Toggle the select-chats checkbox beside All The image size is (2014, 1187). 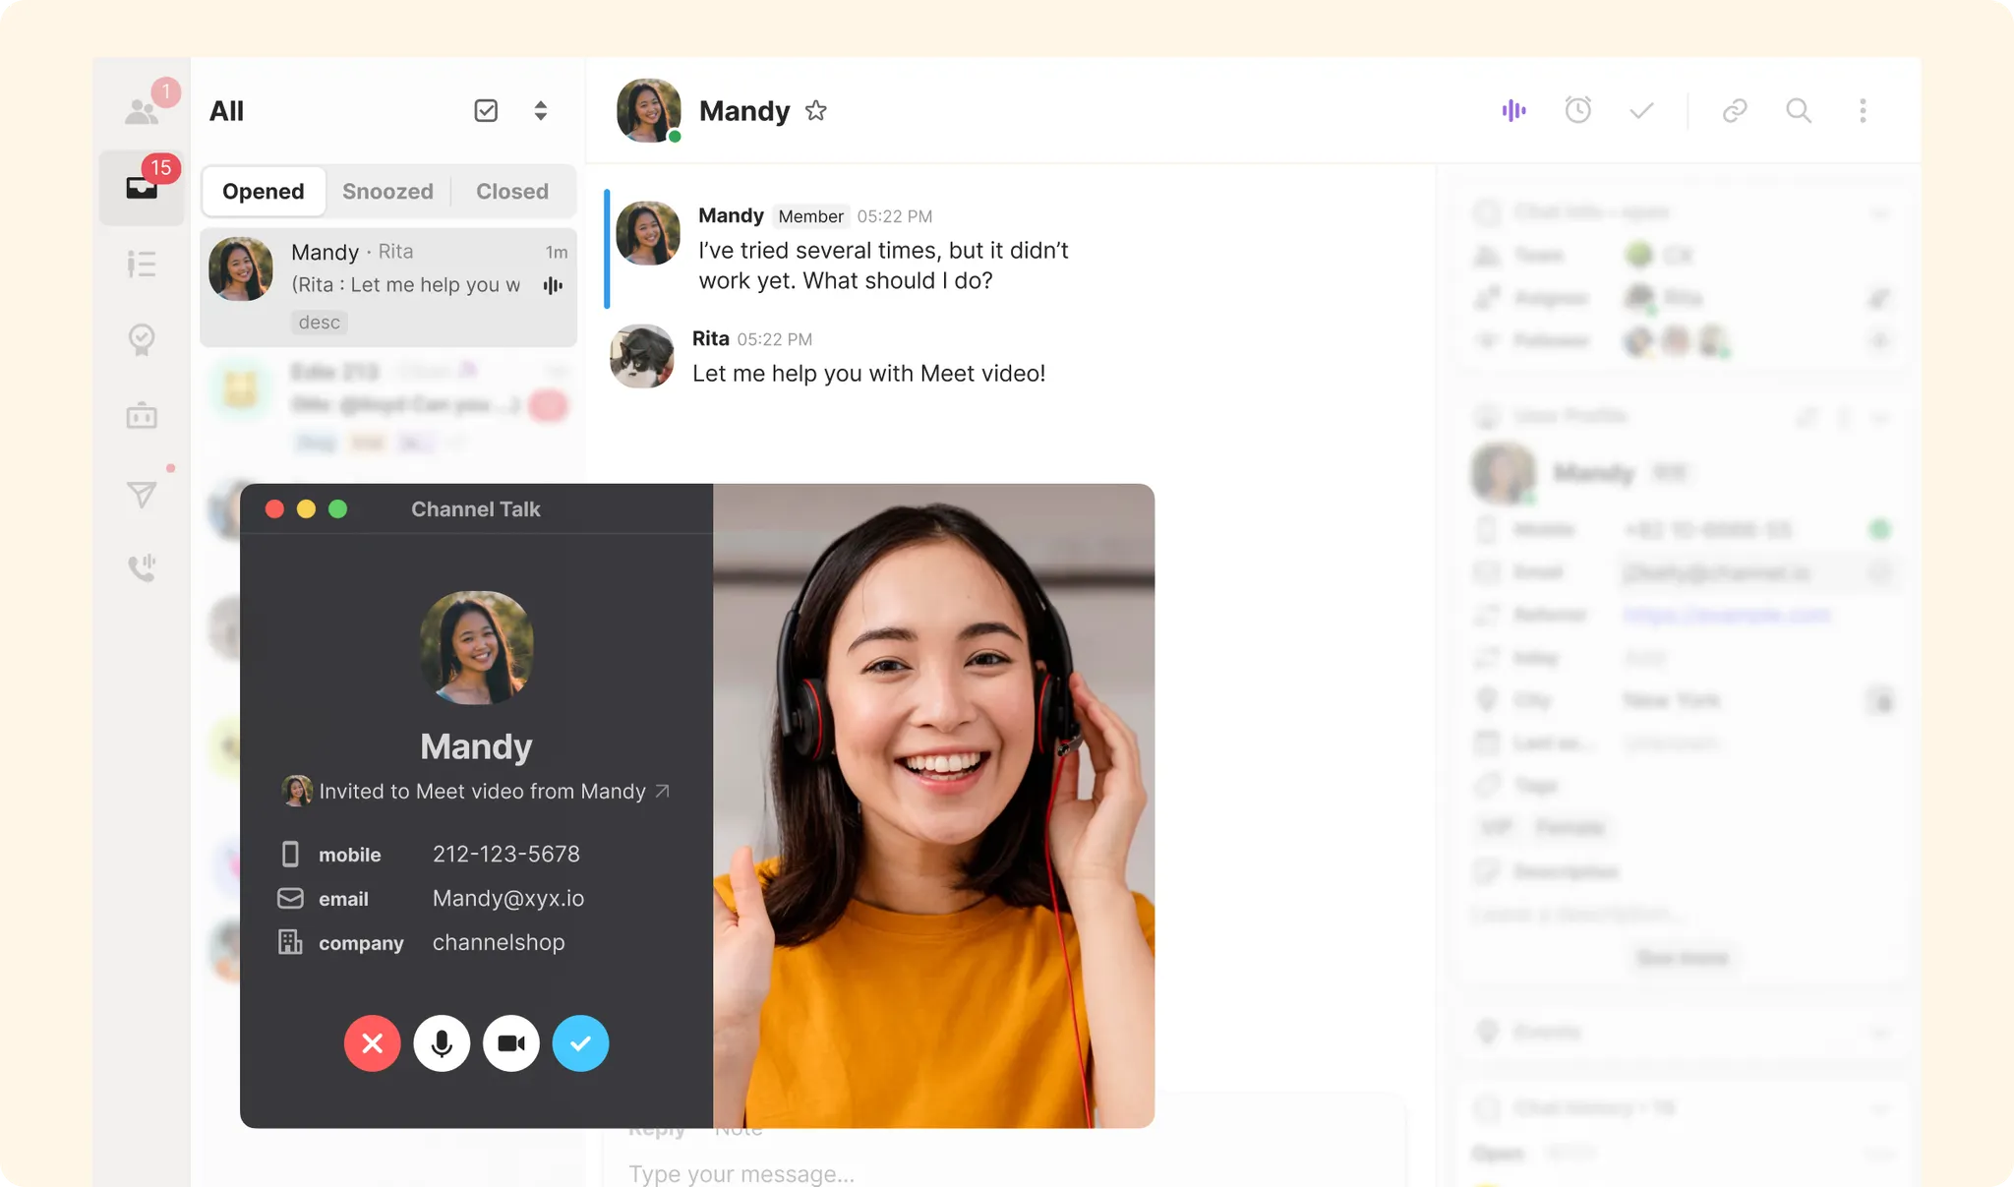[486, 110]
